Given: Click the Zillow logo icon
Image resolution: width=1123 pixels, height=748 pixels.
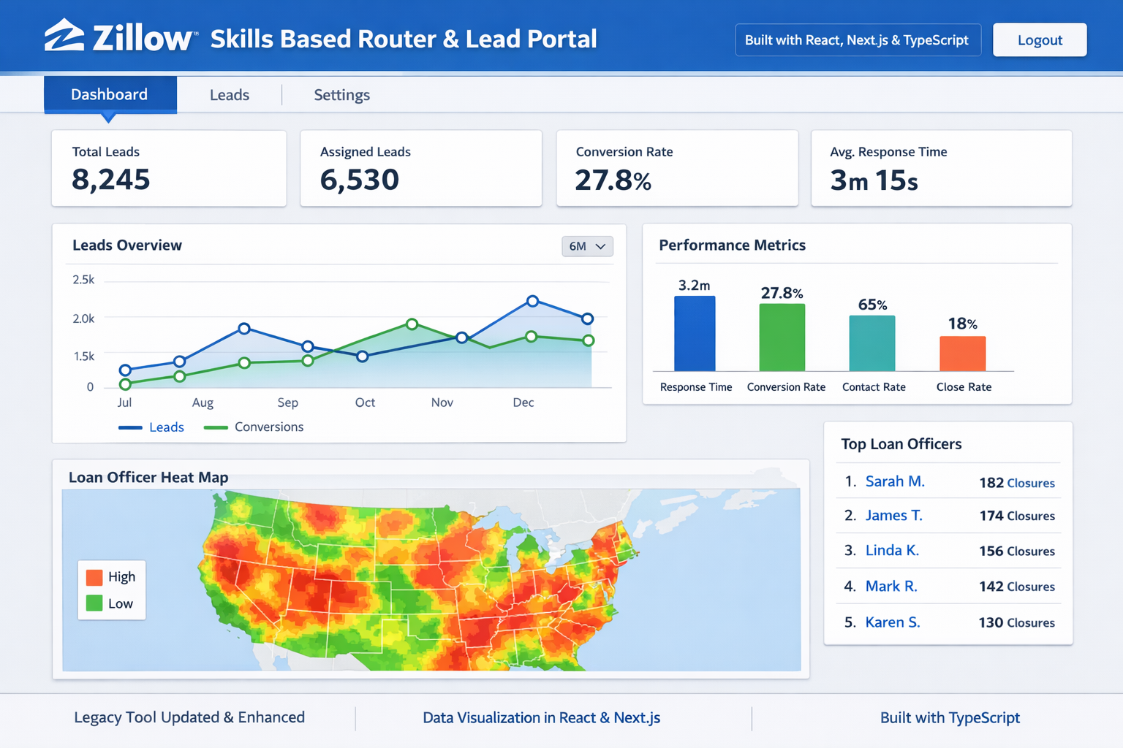Looking at the screenshot, I should point(64,36).
